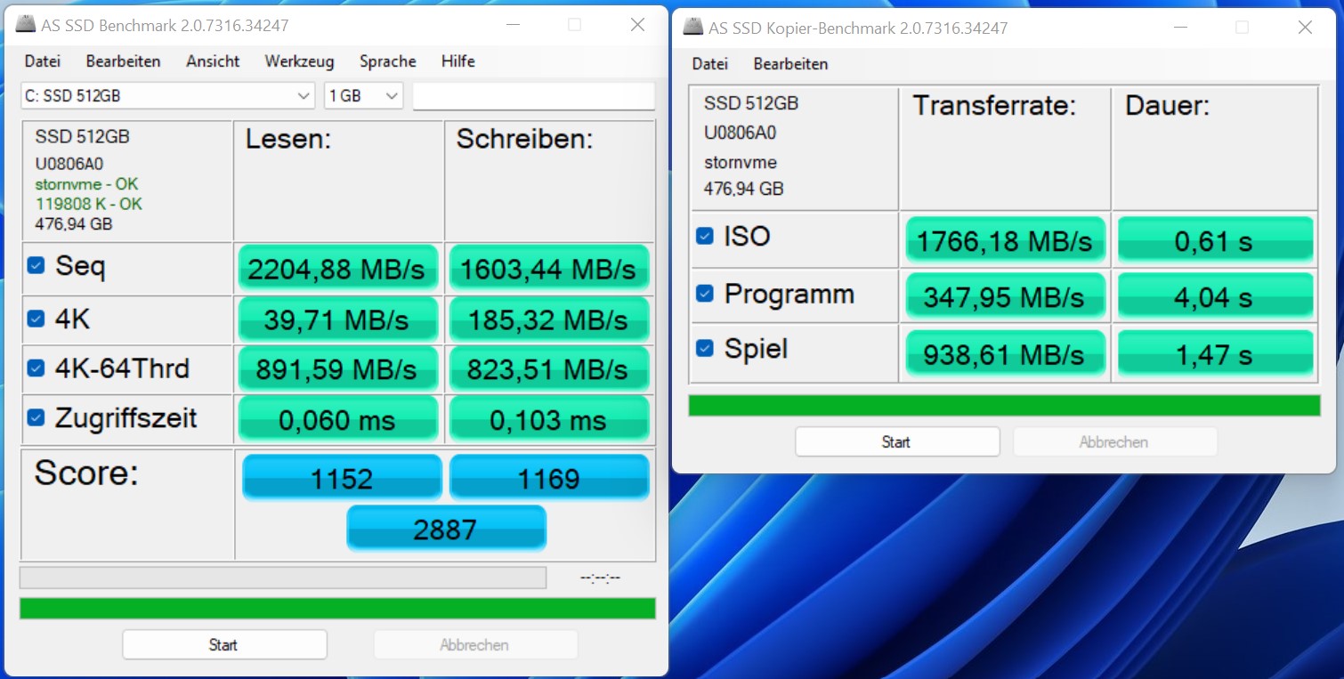Click the green progress bar in AS SSD Benchmark
Image resolution: width=1344 pixels, height=679 pixels.
coord(337,609)
